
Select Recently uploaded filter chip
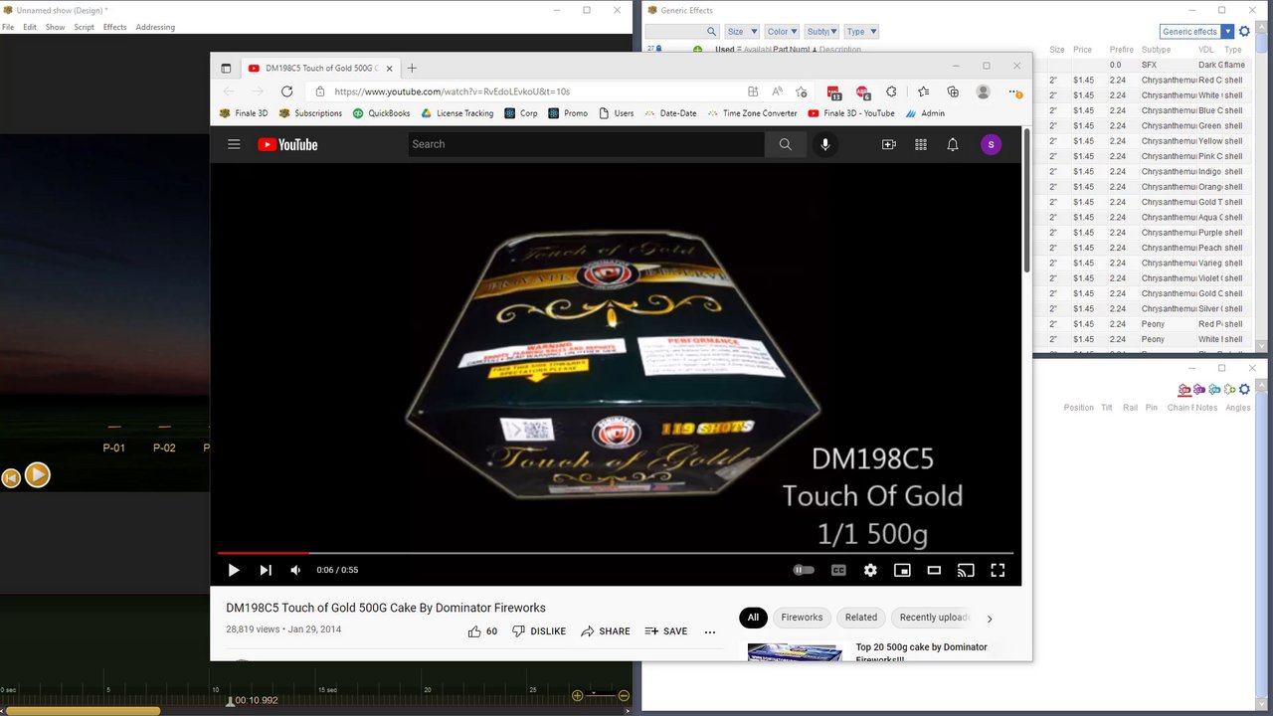click(x=933, y=618)
